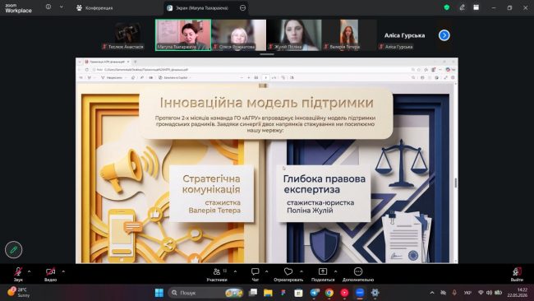Image resolution: width=534 pixels, height=301 pixels.
Task: Open Google Chrome from the taskbar
Action: (x=329, y=293)
